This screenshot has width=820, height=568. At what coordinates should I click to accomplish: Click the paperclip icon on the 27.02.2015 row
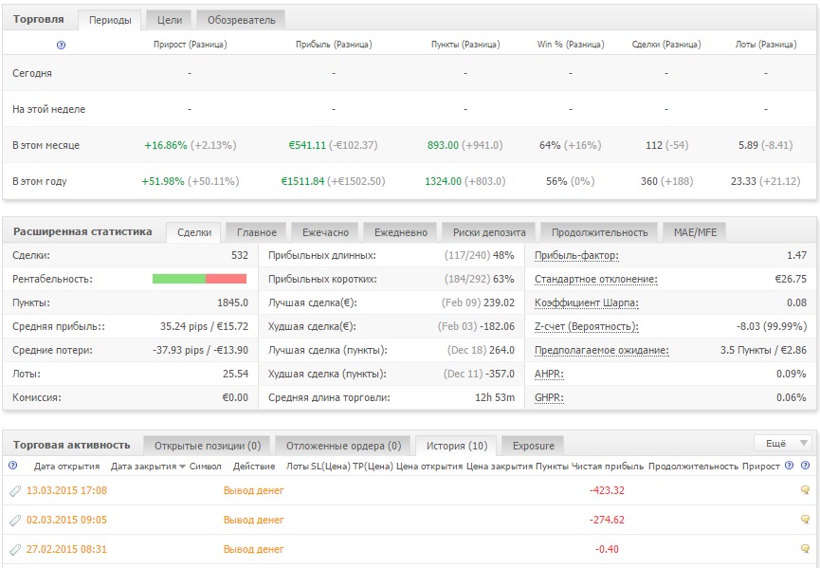click(x=14, y=550)
